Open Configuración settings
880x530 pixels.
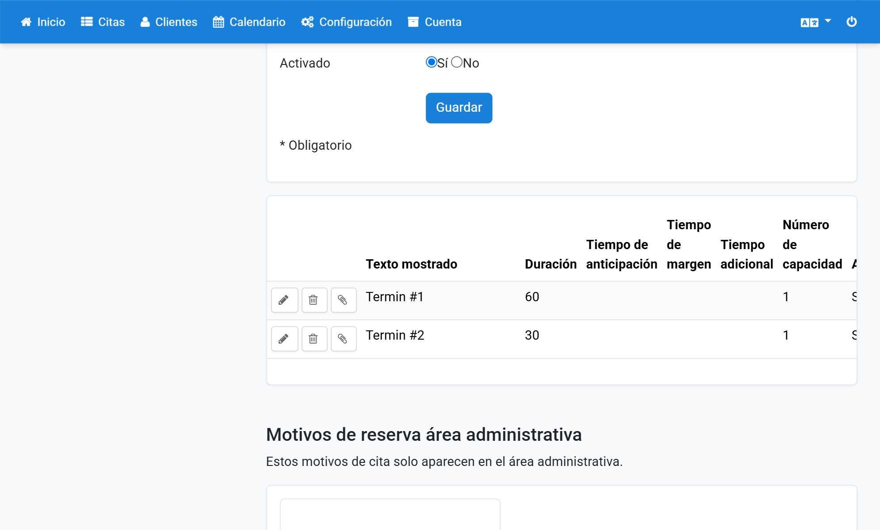point(346,22)
